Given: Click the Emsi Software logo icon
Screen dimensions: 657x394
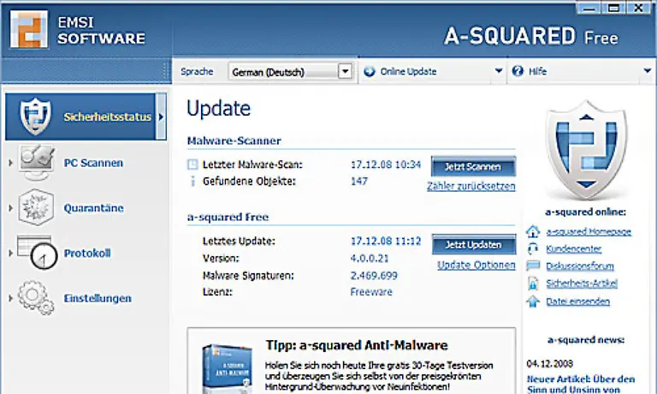Looking at the screenshot, I should [x=28, y=29].
